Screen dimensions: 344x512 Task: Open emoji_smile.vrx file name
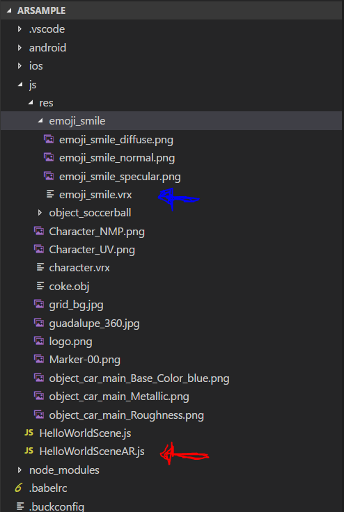coord(95,195)
